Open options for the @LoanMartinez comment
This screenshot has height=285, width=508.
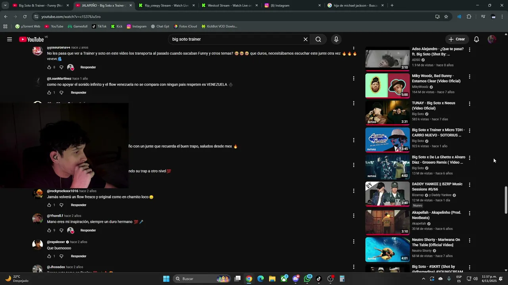354,78
